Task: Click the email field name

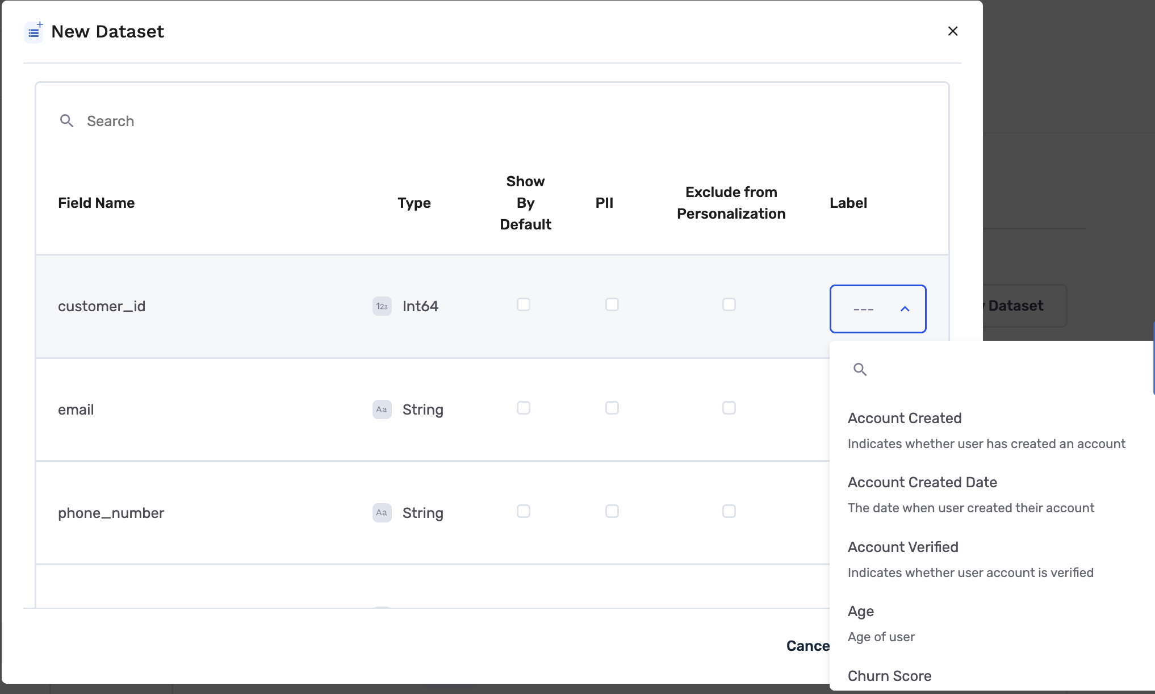Action: point(76,409)
